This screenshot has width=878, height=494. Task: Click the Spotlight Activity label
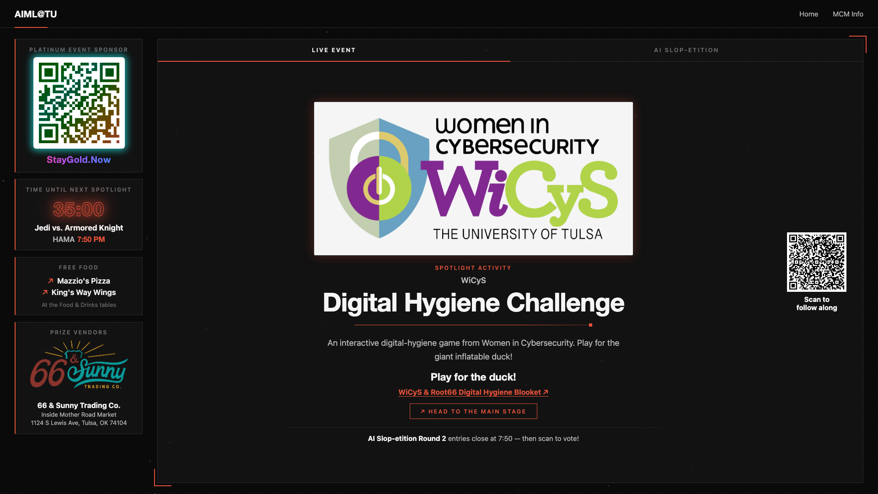point(473,268)
